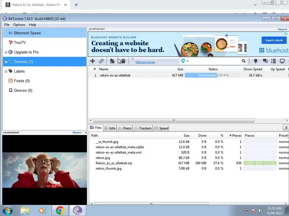The width and height of the screenshot is (289, 216).
Task: Click the light bulb toolbar icon
Action: click(x=256, y=61)
